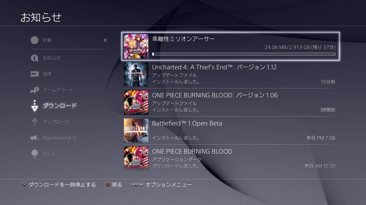Open ONE PIECE BURNING BLOOD バージョン 1.06 entry
Screen dimensions: 366x205
pyautogui.click(x=230, y=102)
